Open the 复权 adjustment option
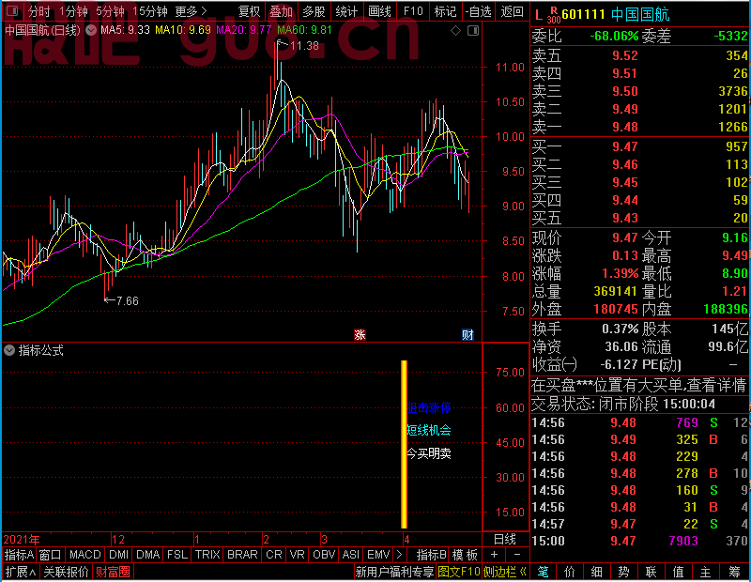 point(249,11)
